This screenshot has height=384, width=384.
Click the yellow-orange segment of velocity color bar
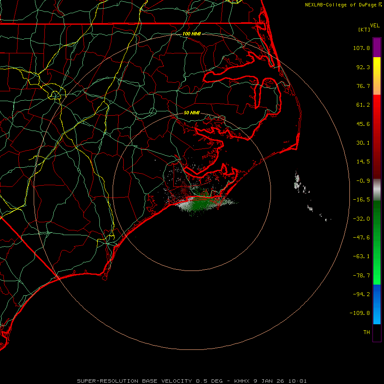377,76
